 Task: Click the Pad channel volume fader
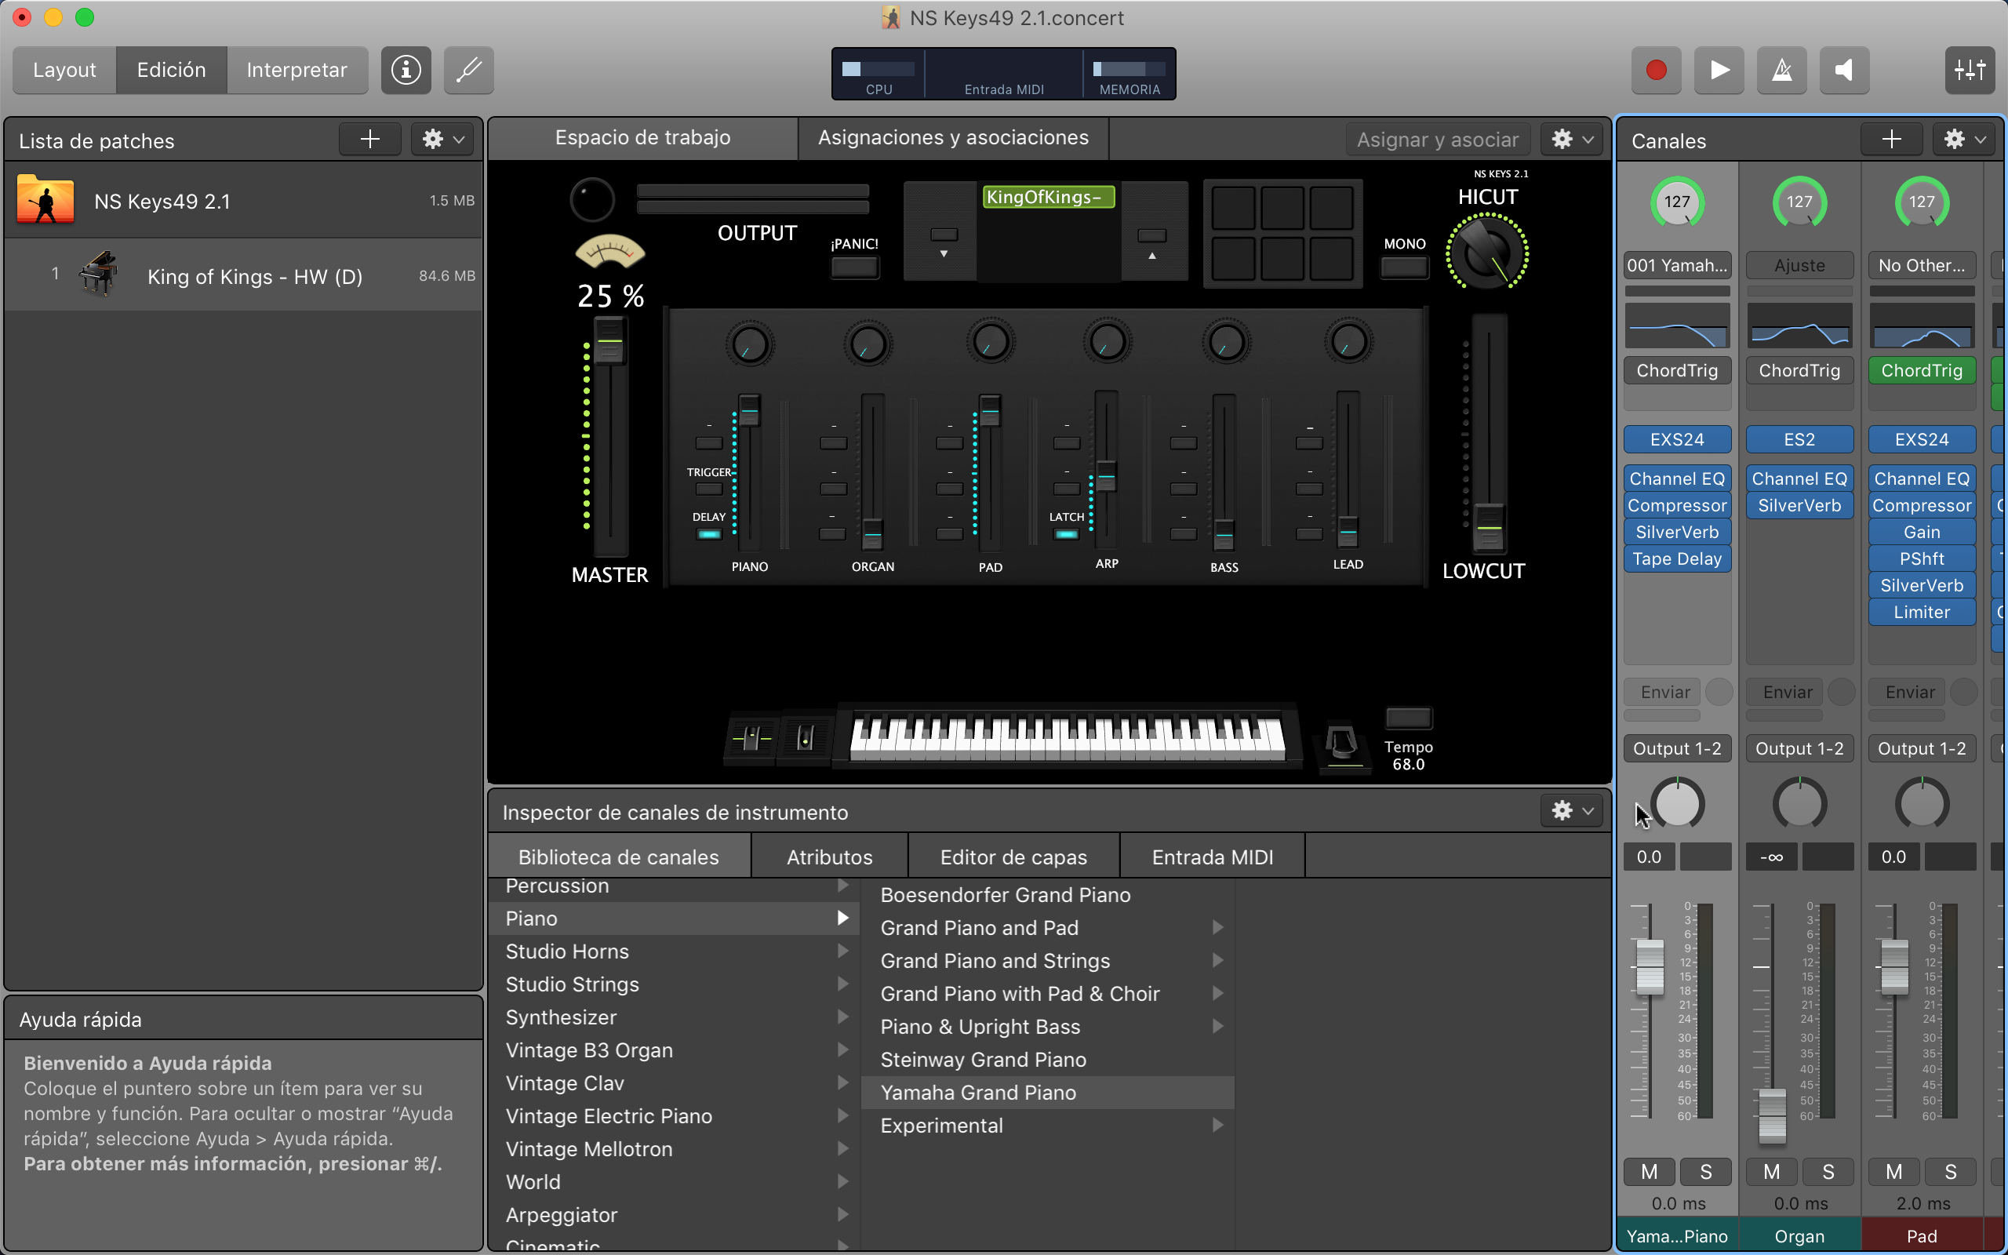(x=1894, y=966)
